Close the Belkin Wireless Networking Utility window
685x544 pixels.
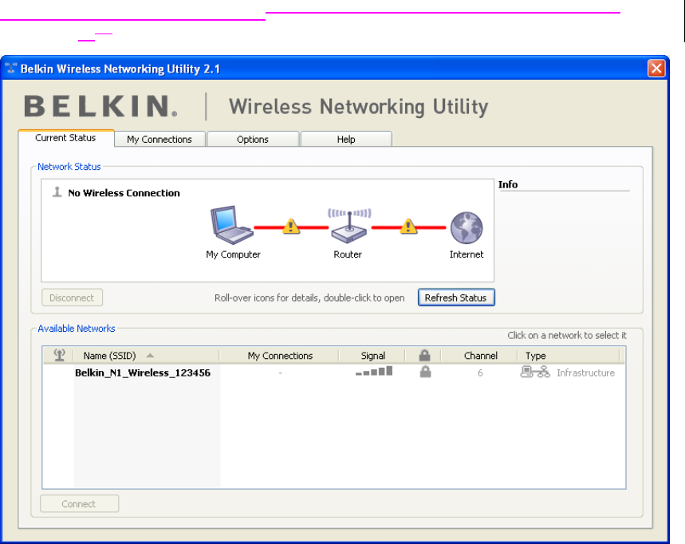click(x=655, y=68)
